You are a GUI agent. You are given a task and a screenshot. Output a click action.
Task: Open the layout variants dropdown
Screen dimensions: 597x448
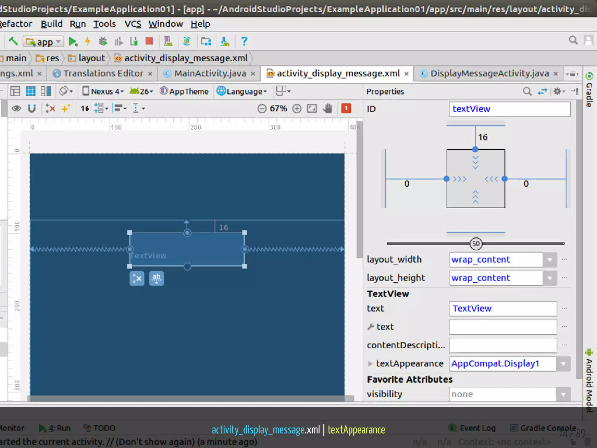(x=283, y=91)
